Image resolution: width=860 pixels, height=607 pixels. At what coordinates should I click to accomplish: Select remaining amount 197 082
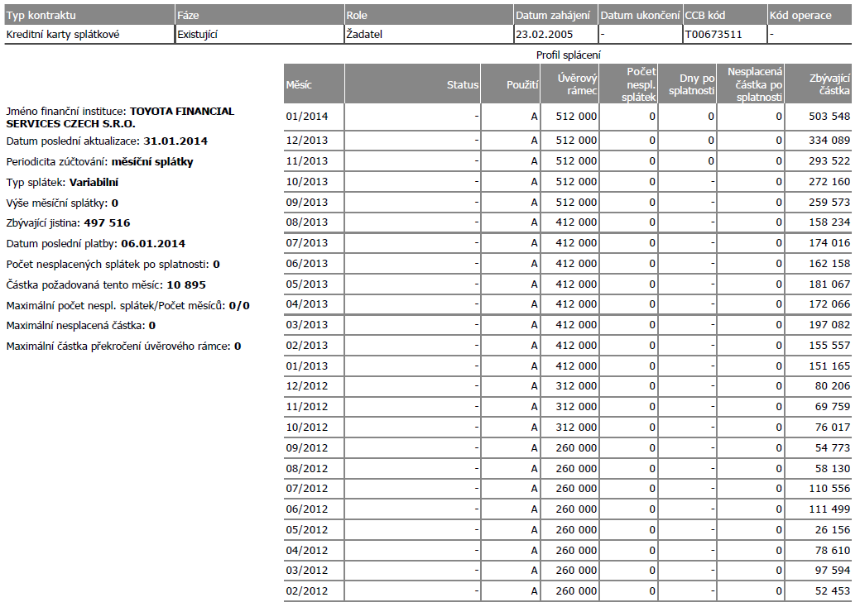[819, 325]
